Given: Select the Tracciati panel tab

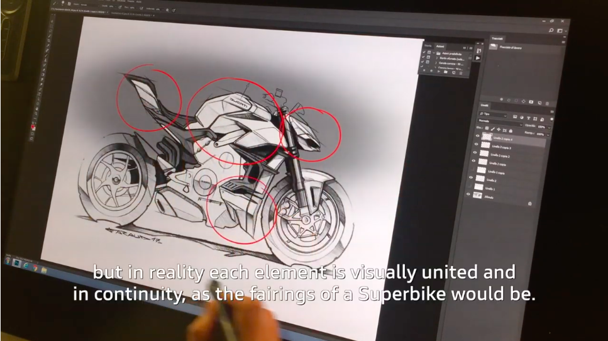Looking at the screenshot, I should point(497,38).
